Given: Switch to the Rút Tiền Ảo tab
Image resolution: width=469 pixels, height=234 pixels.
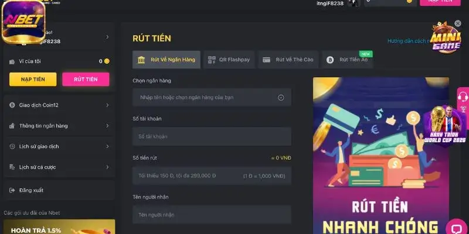Looking at the screenshot, I should (348, 60).
